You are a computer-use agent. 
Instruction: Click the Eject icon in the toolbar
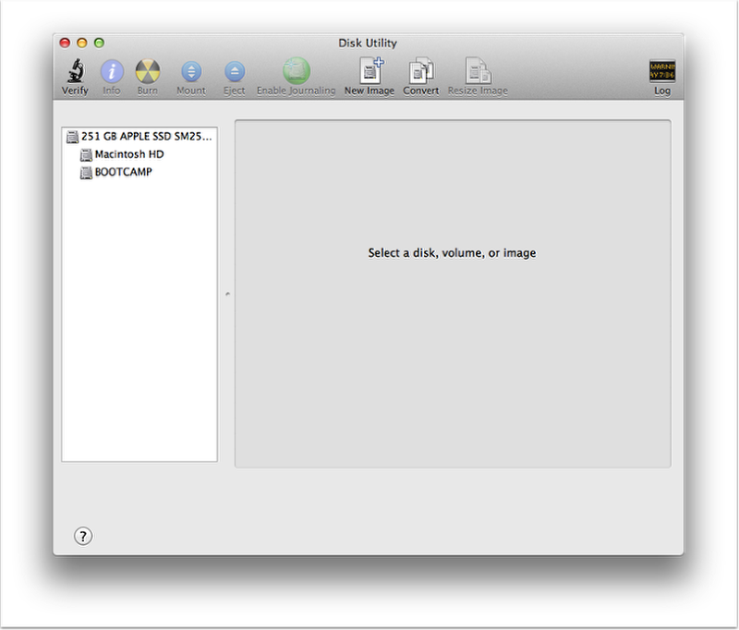coord(233,72)
